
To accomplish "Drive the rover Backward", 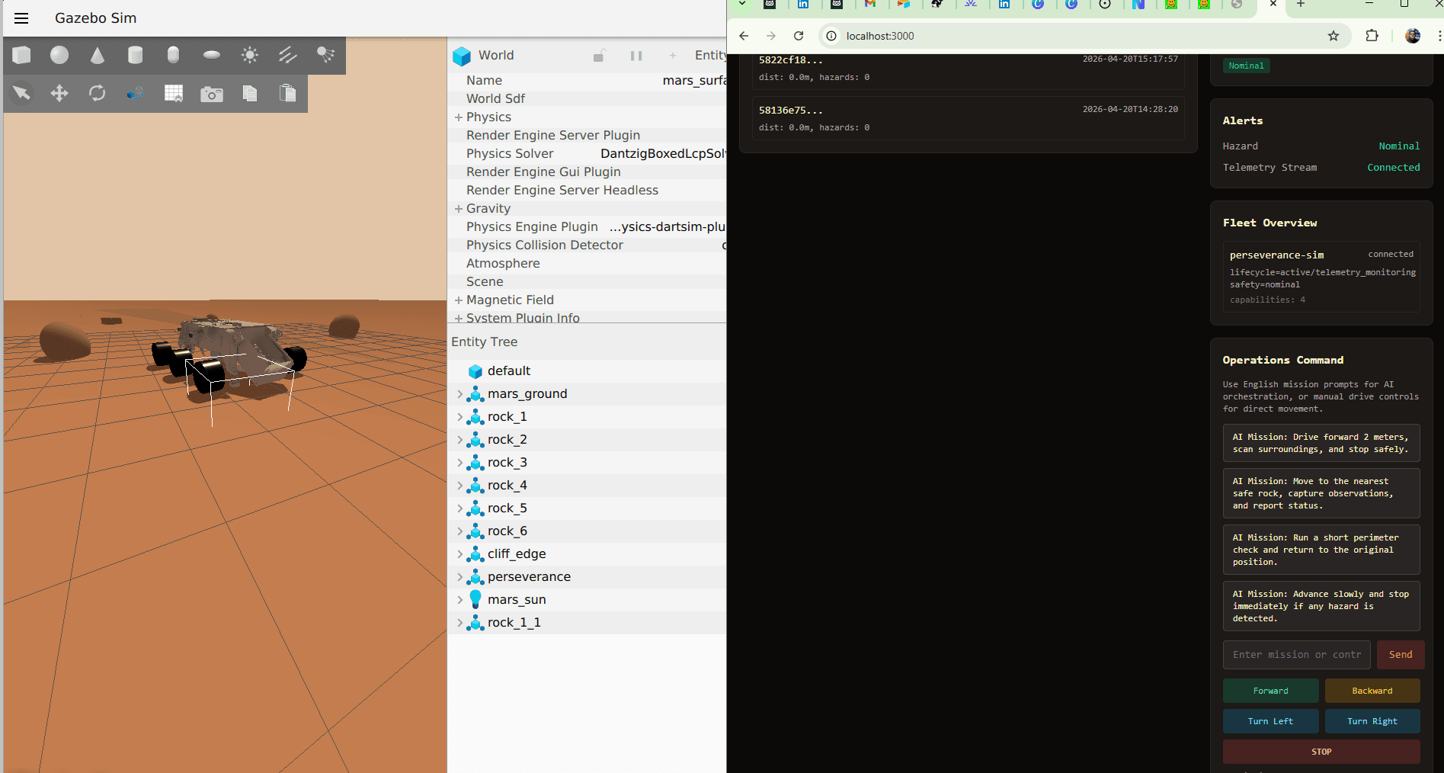I will click(1372, 691).
